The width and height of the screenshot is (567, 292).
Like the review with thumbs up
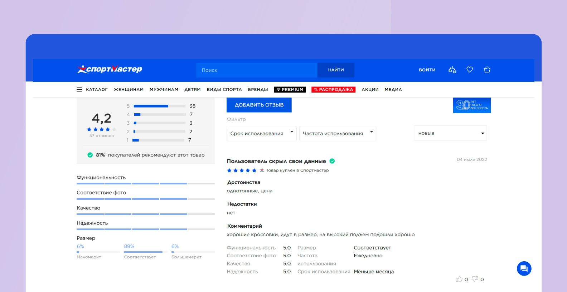[459, 279]
